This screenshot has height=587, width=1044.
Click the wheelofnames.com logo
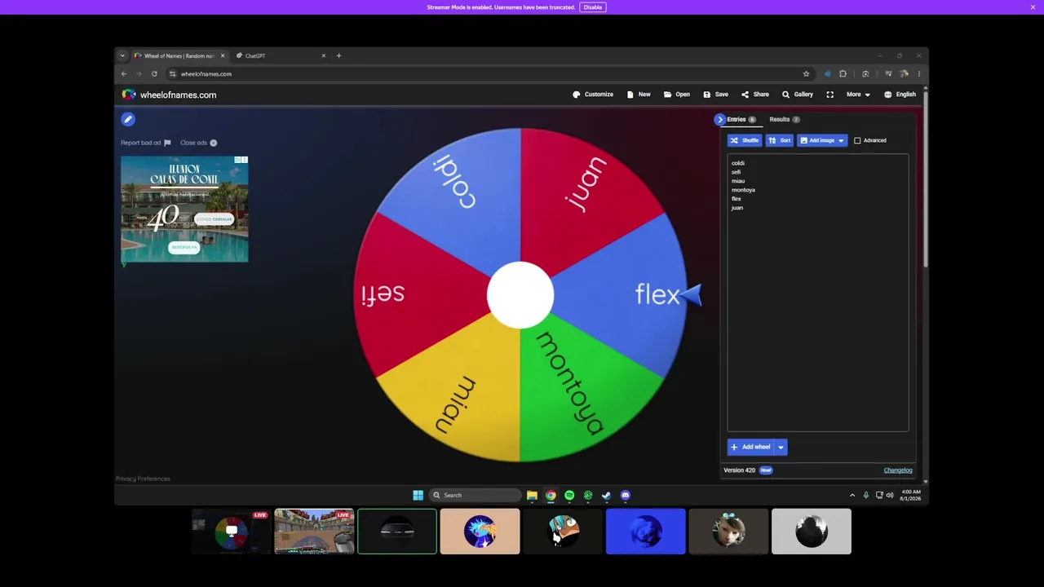(169, 95)
